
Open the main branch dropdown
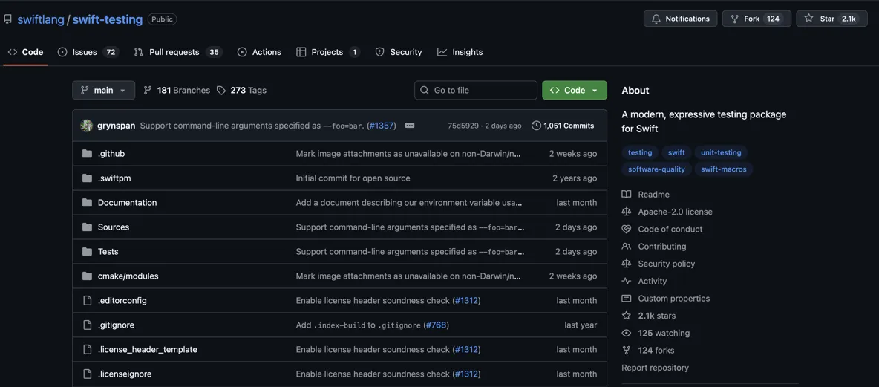(x=103, y=90)
